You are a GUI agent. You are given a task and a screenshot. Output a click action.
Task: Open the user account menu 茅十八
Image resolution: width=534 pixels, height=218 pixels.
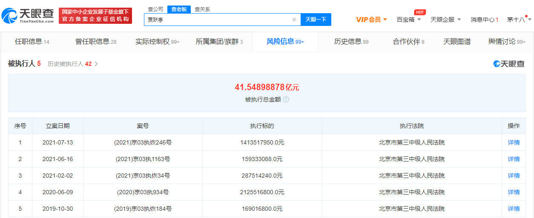[x=519, y=20]
